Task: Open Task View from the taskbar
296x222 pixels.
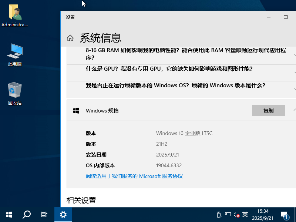Action: pos(44,215)
